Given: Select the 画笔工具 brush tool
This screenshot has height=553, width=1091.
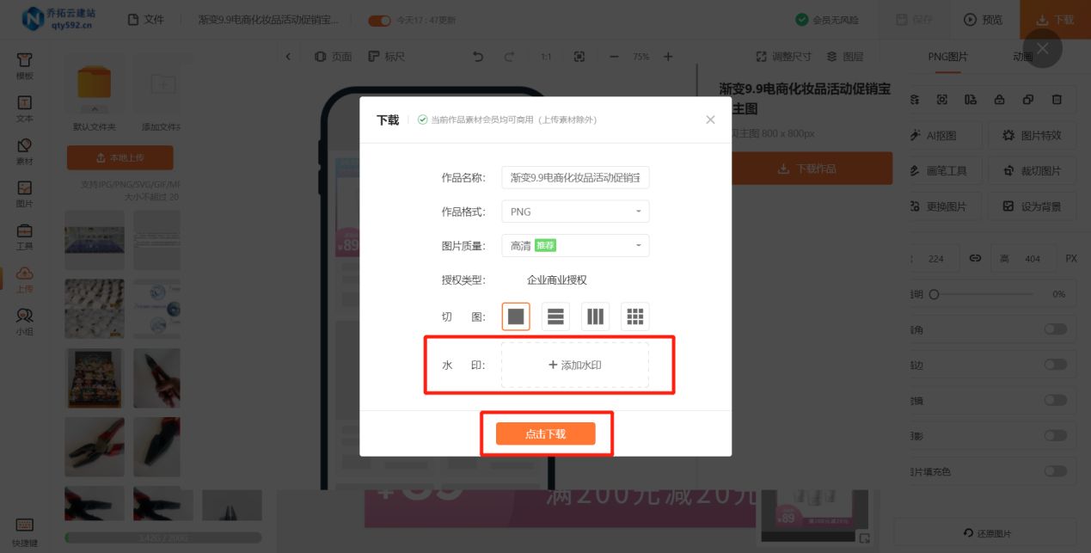Looking at the screenshot, I should point(938,170).
